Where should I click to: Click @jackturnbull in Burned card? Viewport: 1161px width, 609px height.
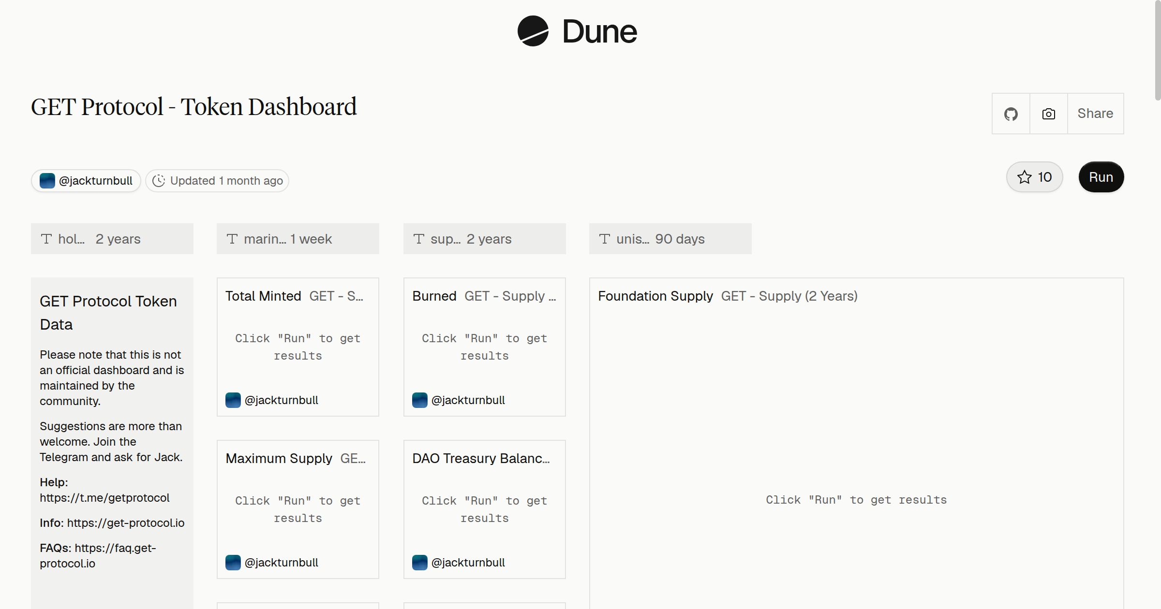tap(468, 400)
